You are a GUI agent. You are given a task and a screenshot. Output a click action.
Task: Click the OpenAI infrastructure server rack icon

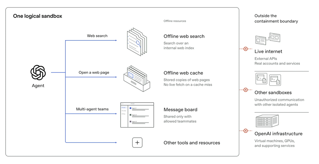(267, 121)
